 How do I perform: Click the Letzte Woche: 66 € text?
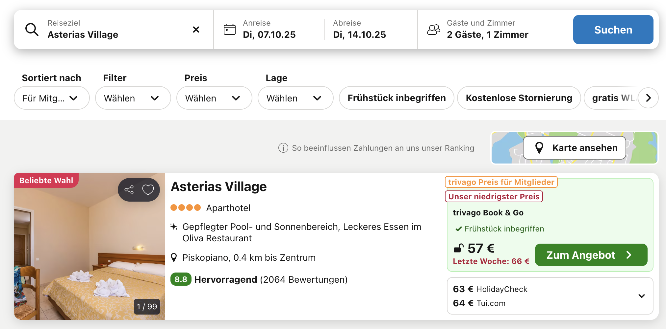point(491,261)
